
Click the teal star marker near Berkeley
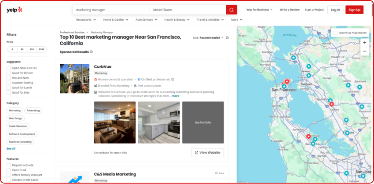tap(308, 66)
